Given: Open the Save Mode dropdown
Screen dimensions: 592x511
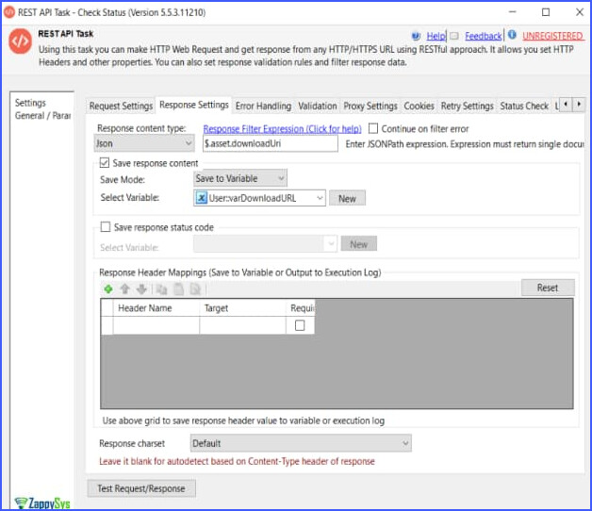Looking at the screenshot, I should click(x=240, y=178).
